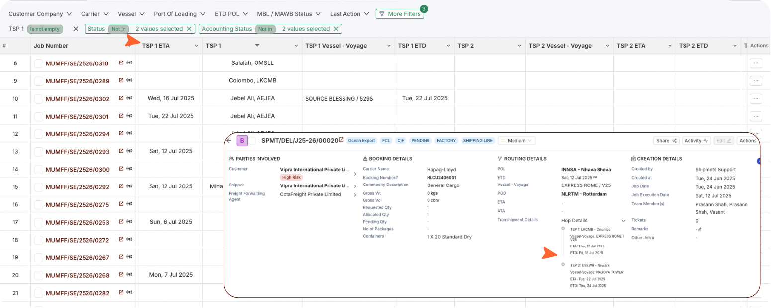Open Carrier filter dropdown

tap(94, 14)
